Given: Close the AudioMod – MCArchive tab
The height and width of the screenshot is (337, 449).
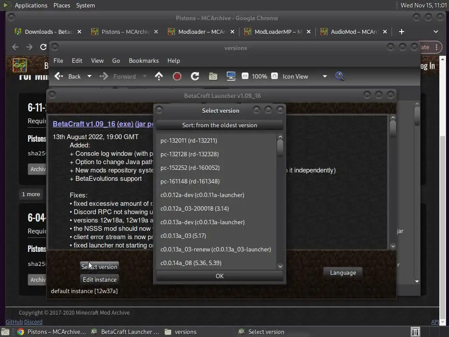Looking at the screenshot, I should pos(385,32).
